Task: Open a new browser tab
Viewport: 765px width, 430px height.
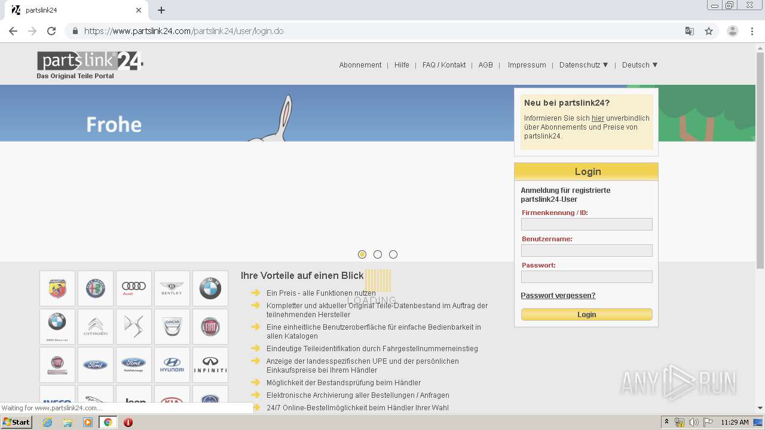Action: coord(161,10)
